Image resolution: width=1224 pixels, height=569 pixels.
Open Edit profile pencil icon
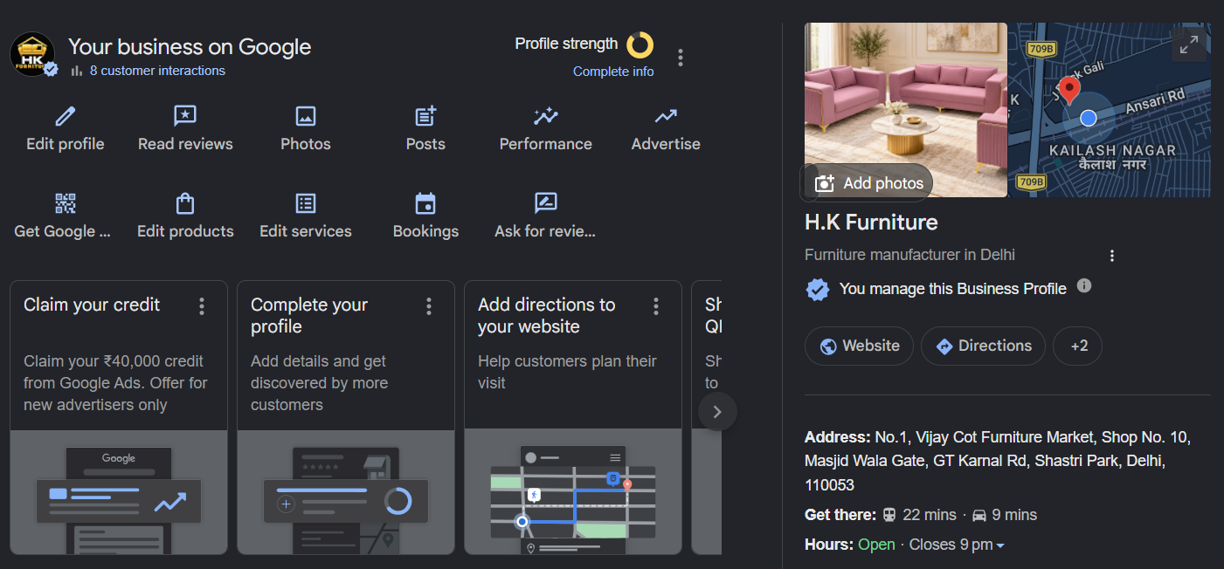tap(66, 116)
